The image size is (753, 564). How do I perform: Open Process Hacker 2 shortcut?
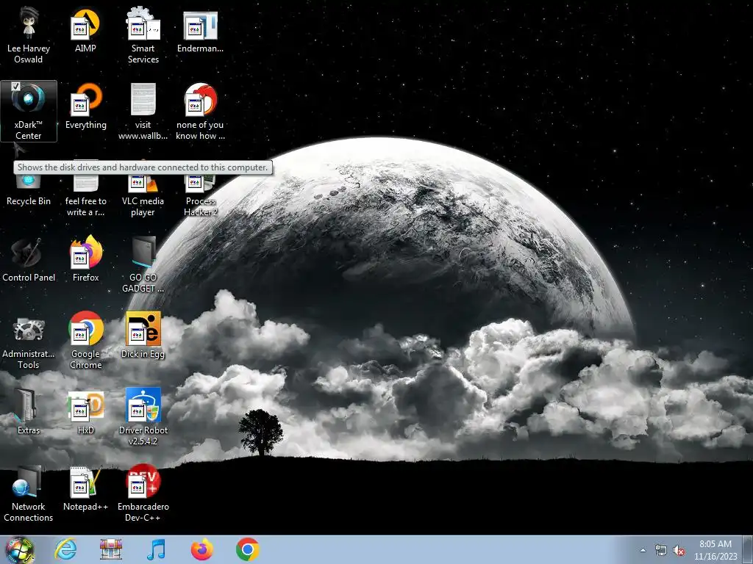(200, 195)
